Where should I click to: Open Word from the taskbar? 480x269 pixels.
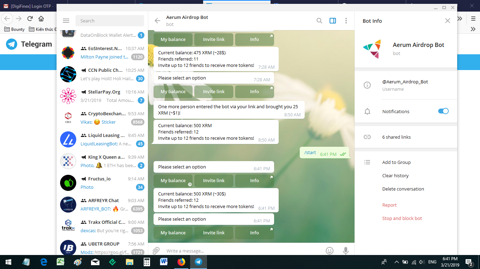coord(164,262)
